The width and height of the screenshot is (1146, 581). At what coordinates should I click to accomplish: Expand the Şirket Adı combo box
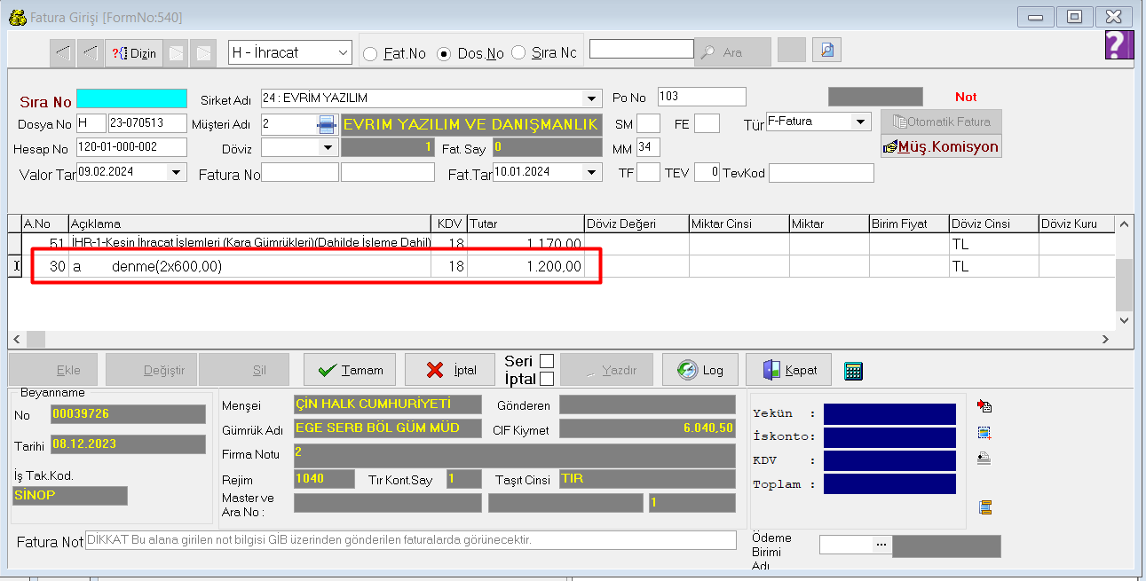(x=592, y=98)
